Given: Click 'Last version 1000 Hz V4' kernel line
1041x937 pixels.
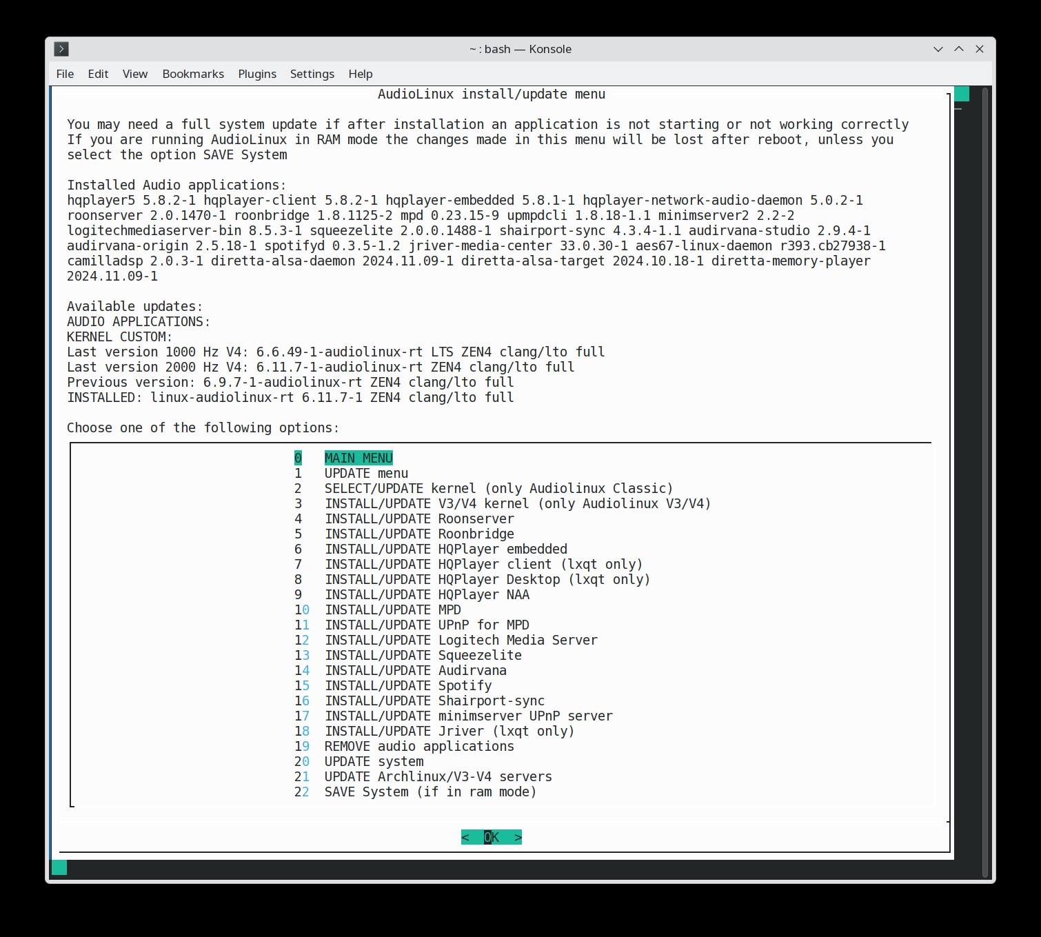Looking at the screenshot, I should click(336, 352).
